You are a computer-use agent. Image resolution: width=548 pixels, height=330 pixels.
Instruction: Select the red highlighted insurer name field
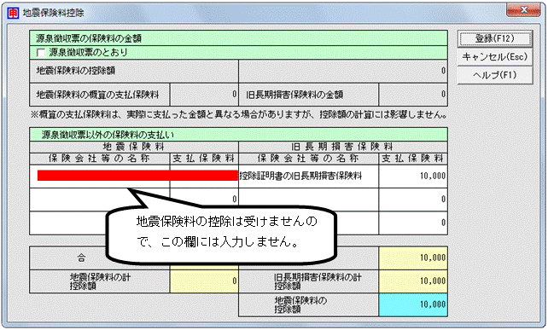coord(137,176)
